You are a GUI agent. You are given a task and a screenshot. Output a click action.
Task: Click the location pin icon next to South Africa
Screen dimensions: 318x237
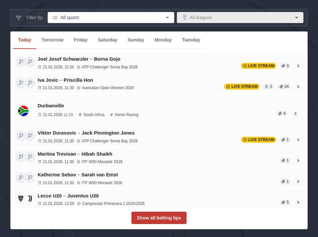click(x=80, y=114)
